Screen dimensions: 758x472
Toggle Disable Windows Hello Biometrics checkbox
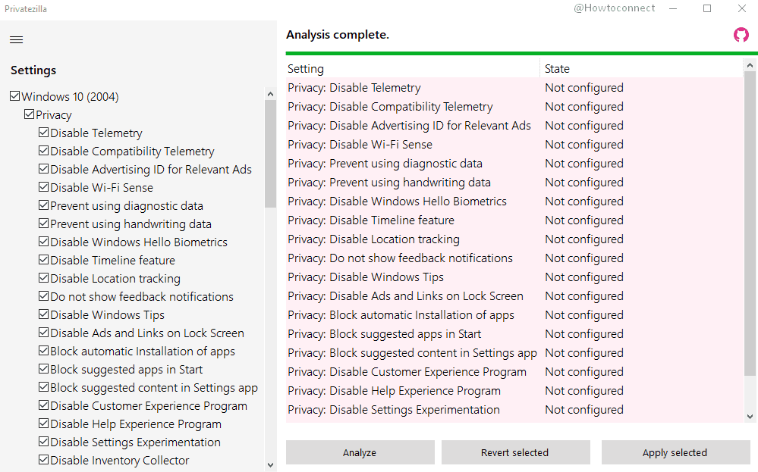coord(43,242)
